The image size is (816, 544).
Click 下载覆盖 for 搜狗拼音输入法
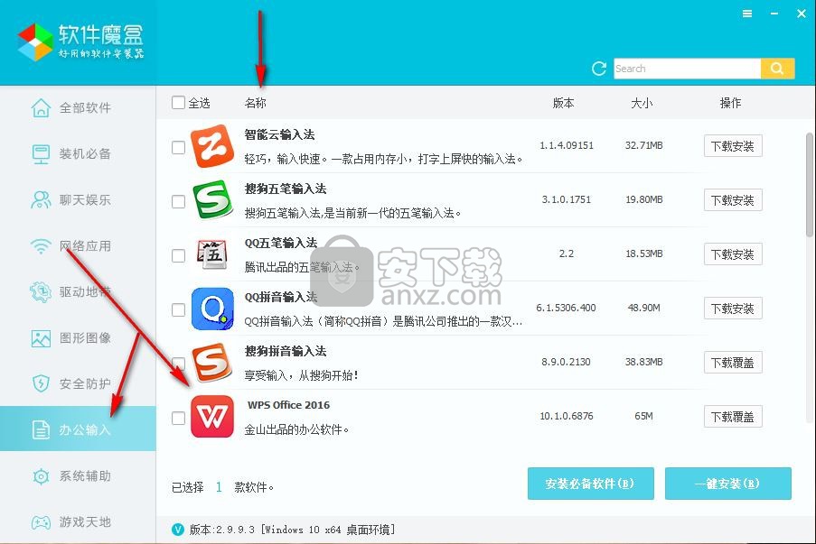tap(733, 362)
